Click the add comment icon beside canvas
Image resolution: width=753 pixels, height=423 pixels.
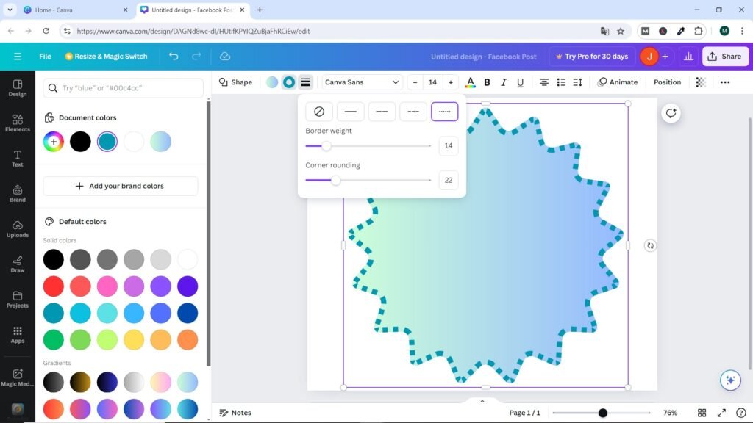coord(671,113)
